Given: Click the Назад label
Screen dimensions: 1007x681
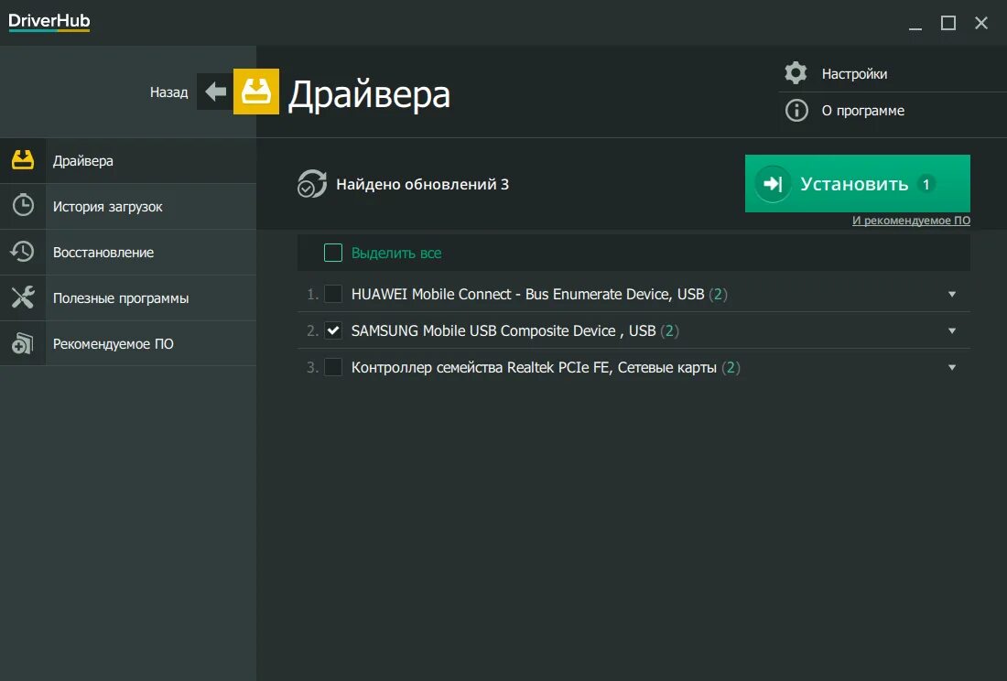Looking at the screenshot, I should pos(169,92).
